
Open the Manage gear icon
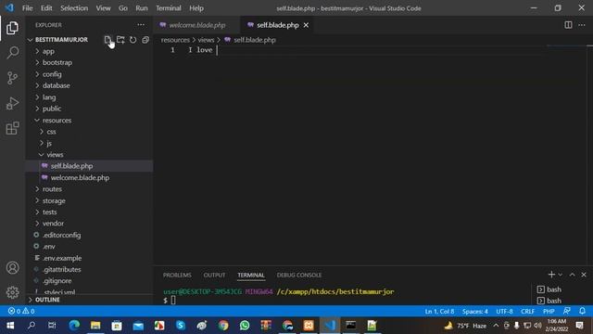(x=12, y=292)
